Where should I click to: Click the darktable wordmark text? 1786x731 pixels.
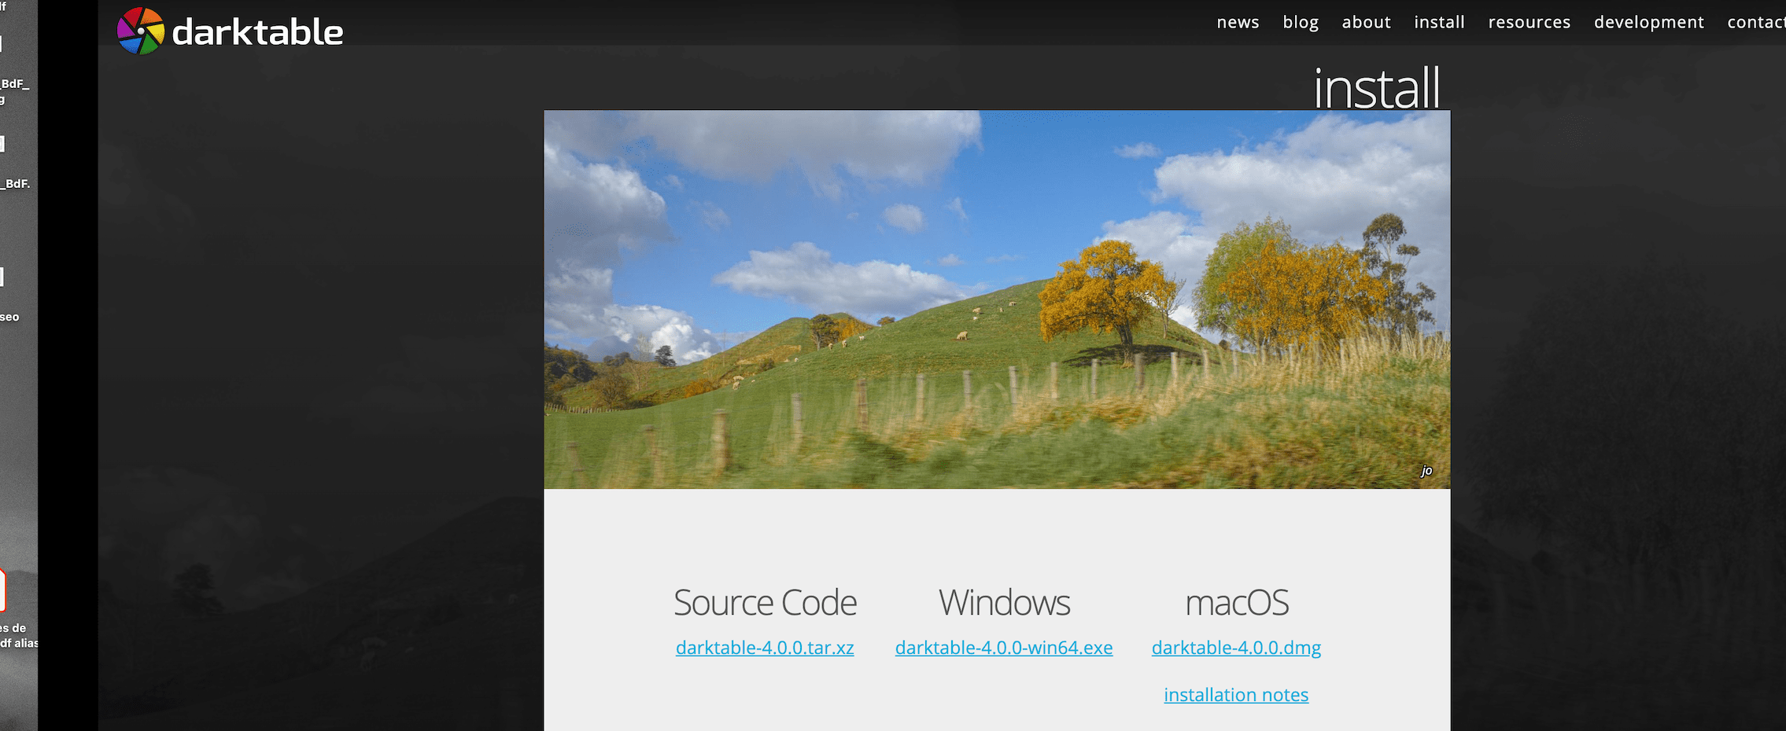tap(257, 33)
